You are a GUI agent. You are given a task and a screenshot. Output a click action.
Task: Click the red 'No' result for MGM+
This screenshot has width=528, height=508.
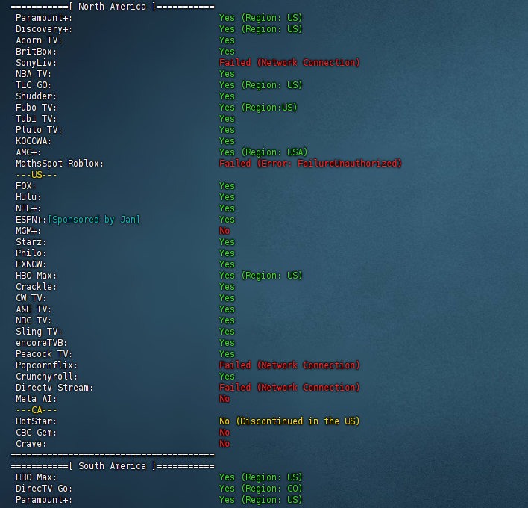pyautogui.click(x=224, y=231)
